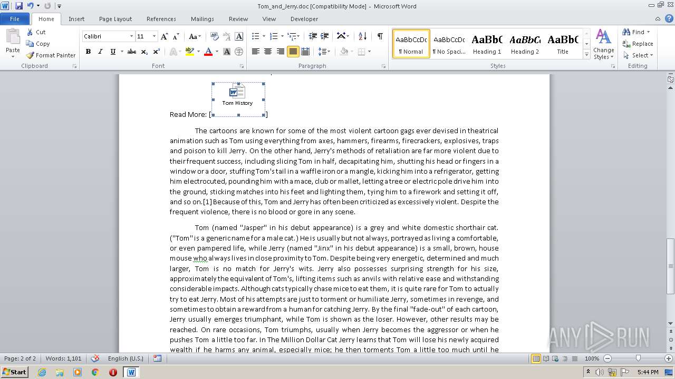Click the vertical scrollbar thumb
Screen dimensions: 675x379
pos(670,266)
